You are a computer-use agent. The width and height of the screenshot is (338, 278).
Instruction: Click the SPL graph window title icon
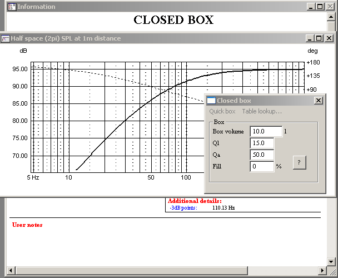pos(6,38)
